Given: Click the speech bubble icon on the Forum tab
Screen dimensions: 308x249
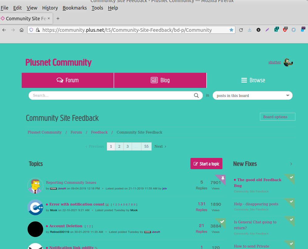Looking at the screenshot, I should tap(59, 80).
